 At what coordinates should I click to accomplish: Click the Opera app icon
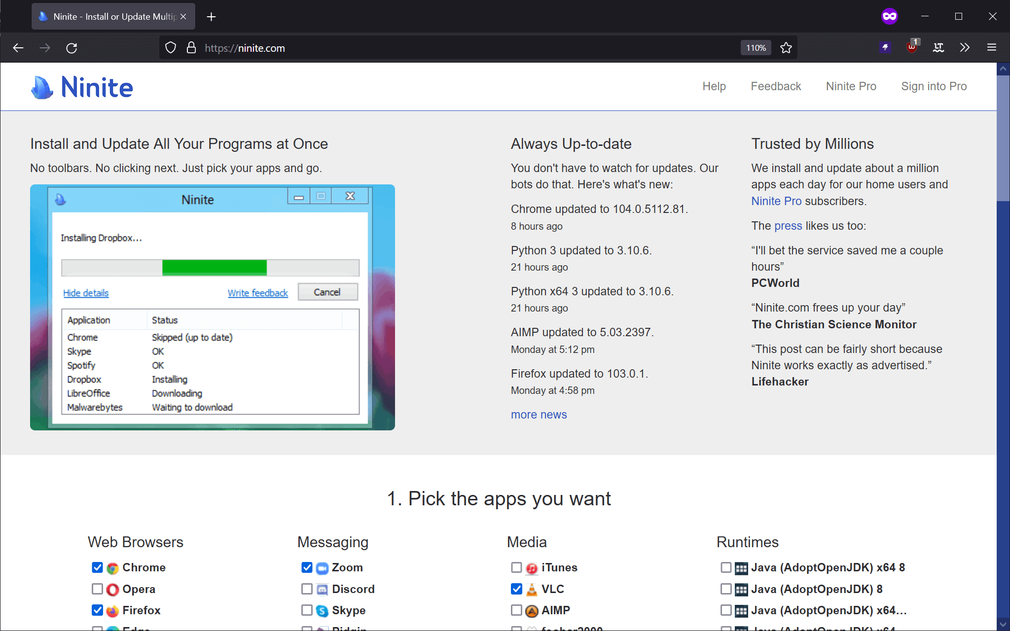pos(112,590)
